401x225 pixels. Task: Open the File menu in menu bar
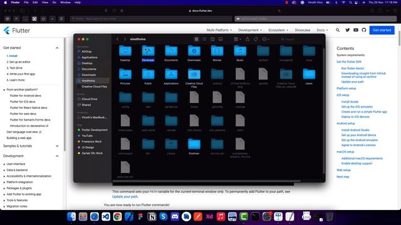[26, 2]
